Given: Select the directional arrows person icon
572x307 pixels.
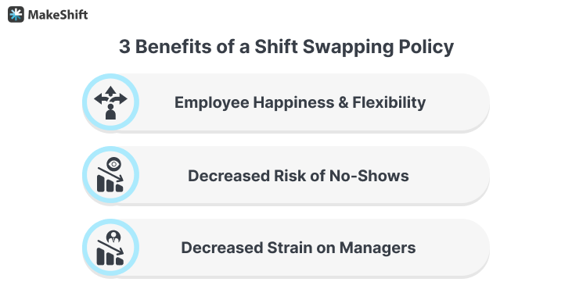Looking at the screenshot, I should tap(110, 102).
